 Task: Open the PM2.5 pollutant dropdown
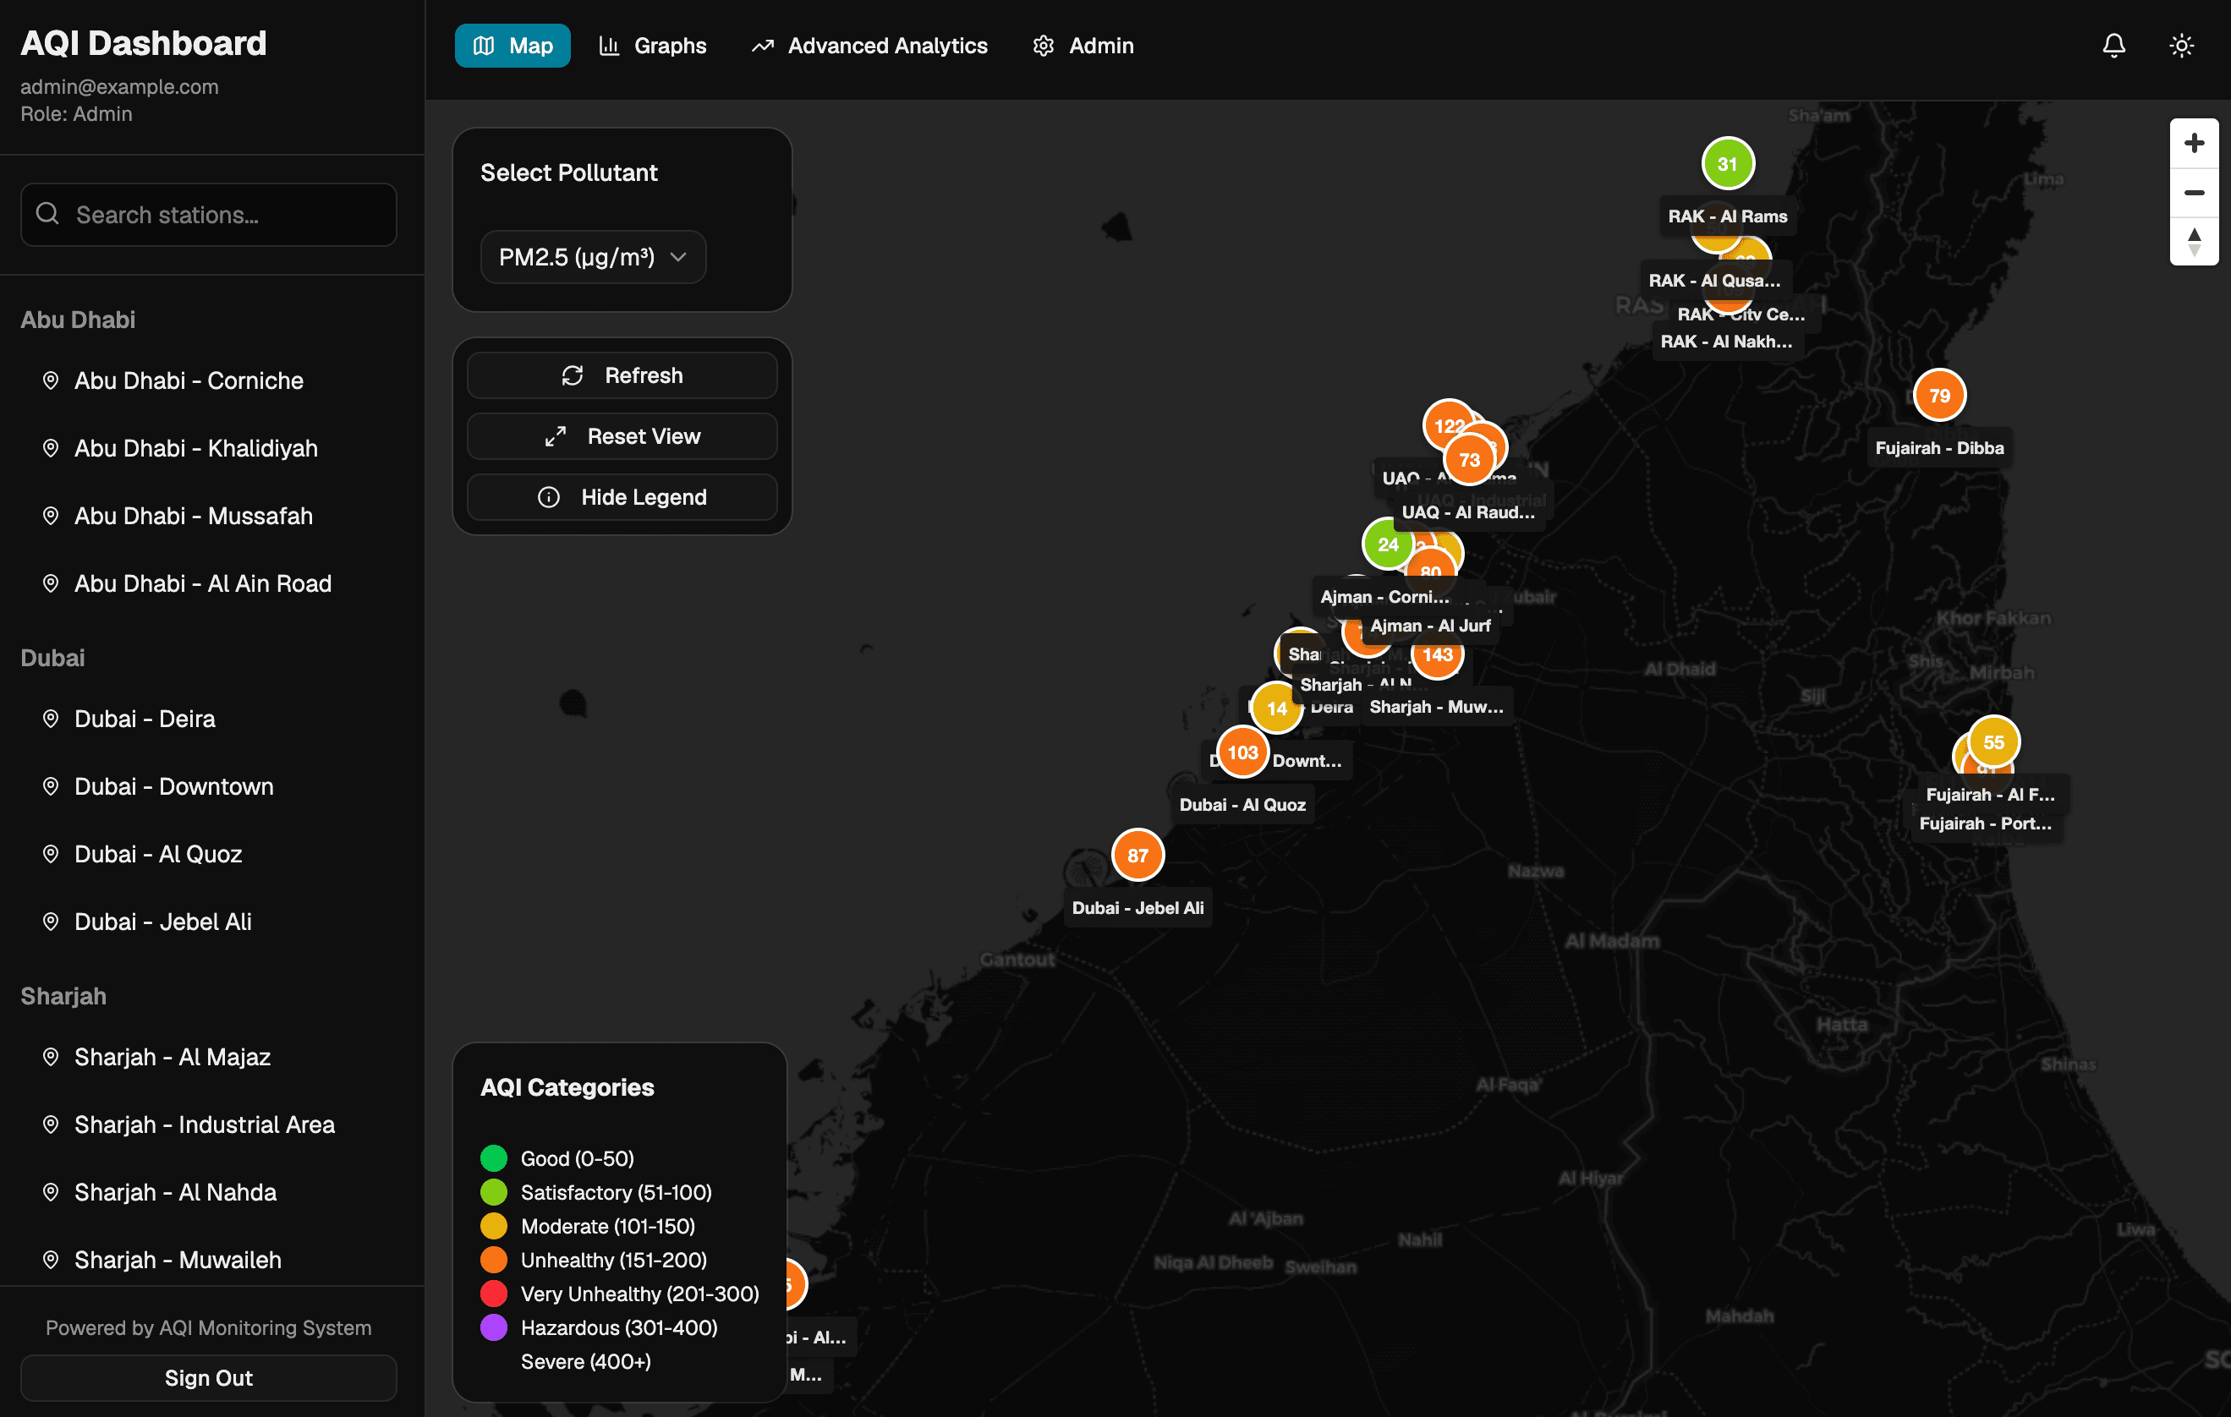(x=593, y=256)
